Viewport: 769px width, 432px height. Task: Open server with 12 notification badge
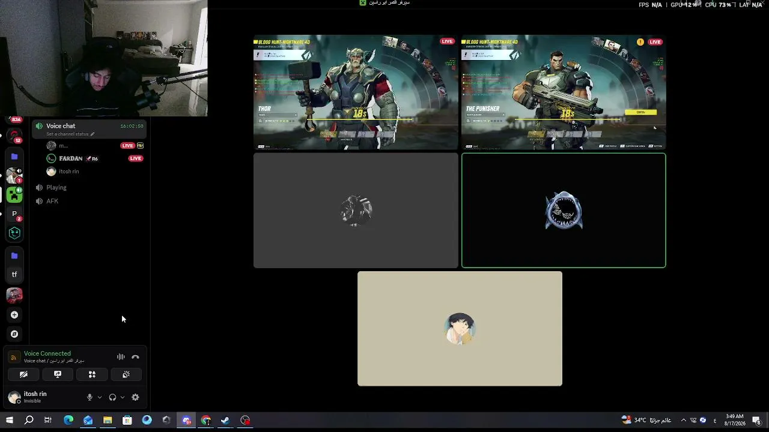click(14, 136)
